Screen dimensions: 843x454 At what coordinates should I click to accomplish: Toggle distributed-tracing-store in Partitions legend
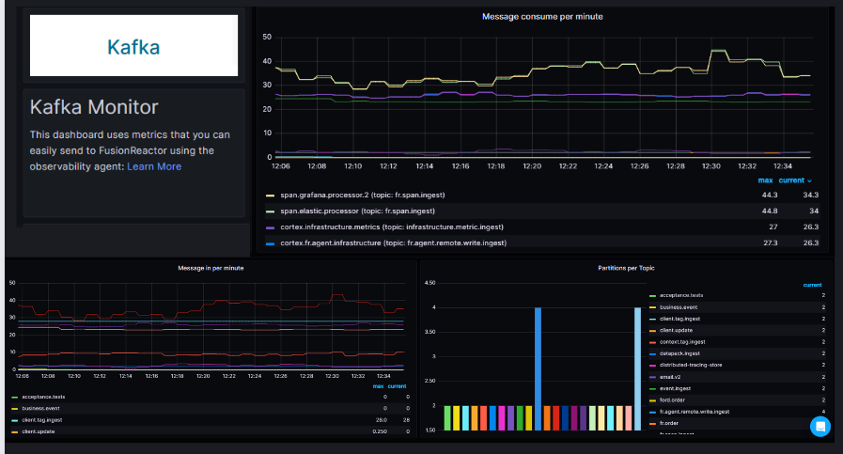point(691,365)
